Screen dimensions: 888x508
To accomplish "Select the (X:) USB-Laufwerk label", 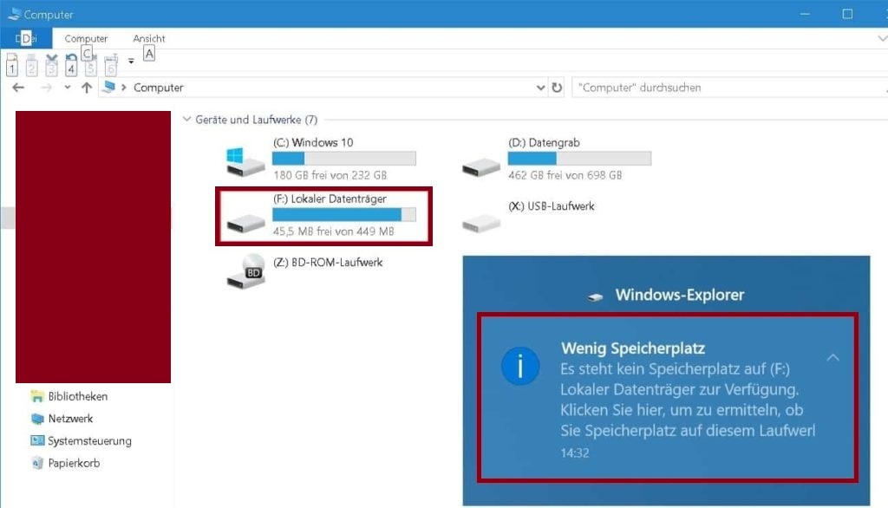I will (551, 206).
